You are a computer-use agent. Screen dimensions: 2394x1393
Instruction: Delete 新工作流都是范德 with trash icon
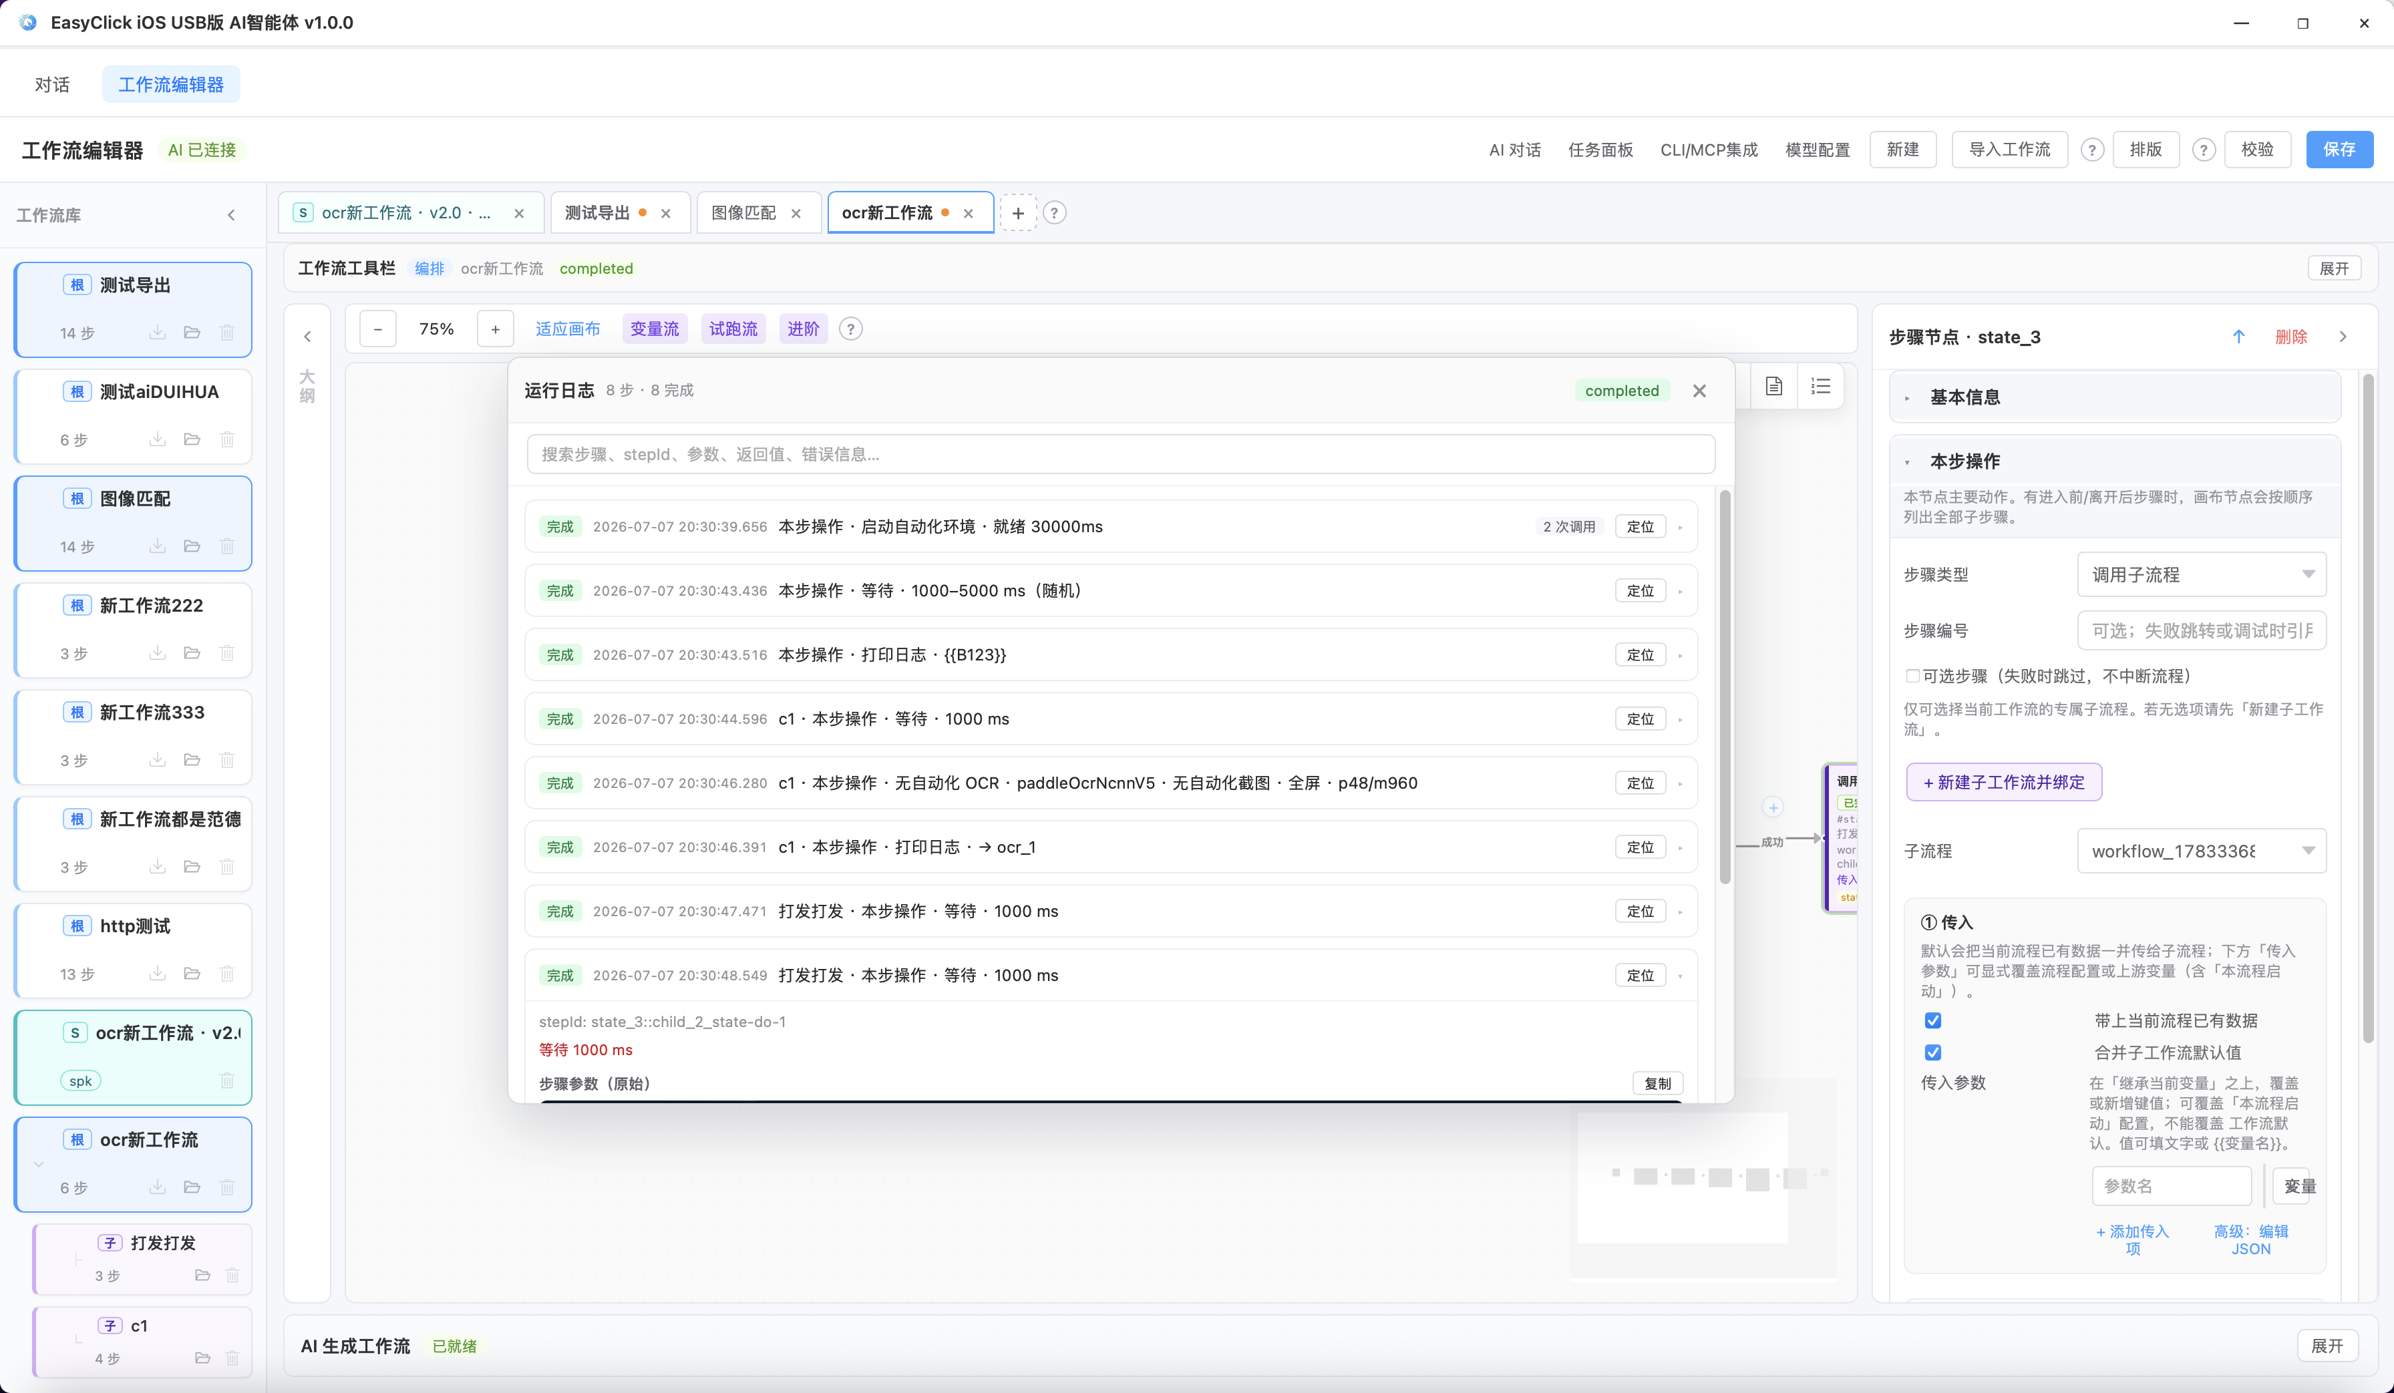click(227, 867)
